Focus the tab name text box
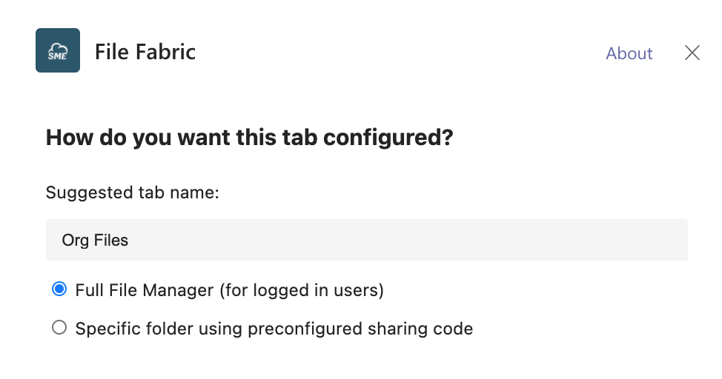 [366, 240]
